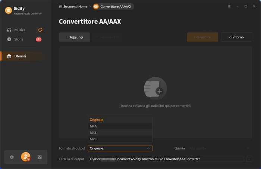This screenshot has height=169, width=261.
Task: Choose MP3 output format
Action: (120, 139)
